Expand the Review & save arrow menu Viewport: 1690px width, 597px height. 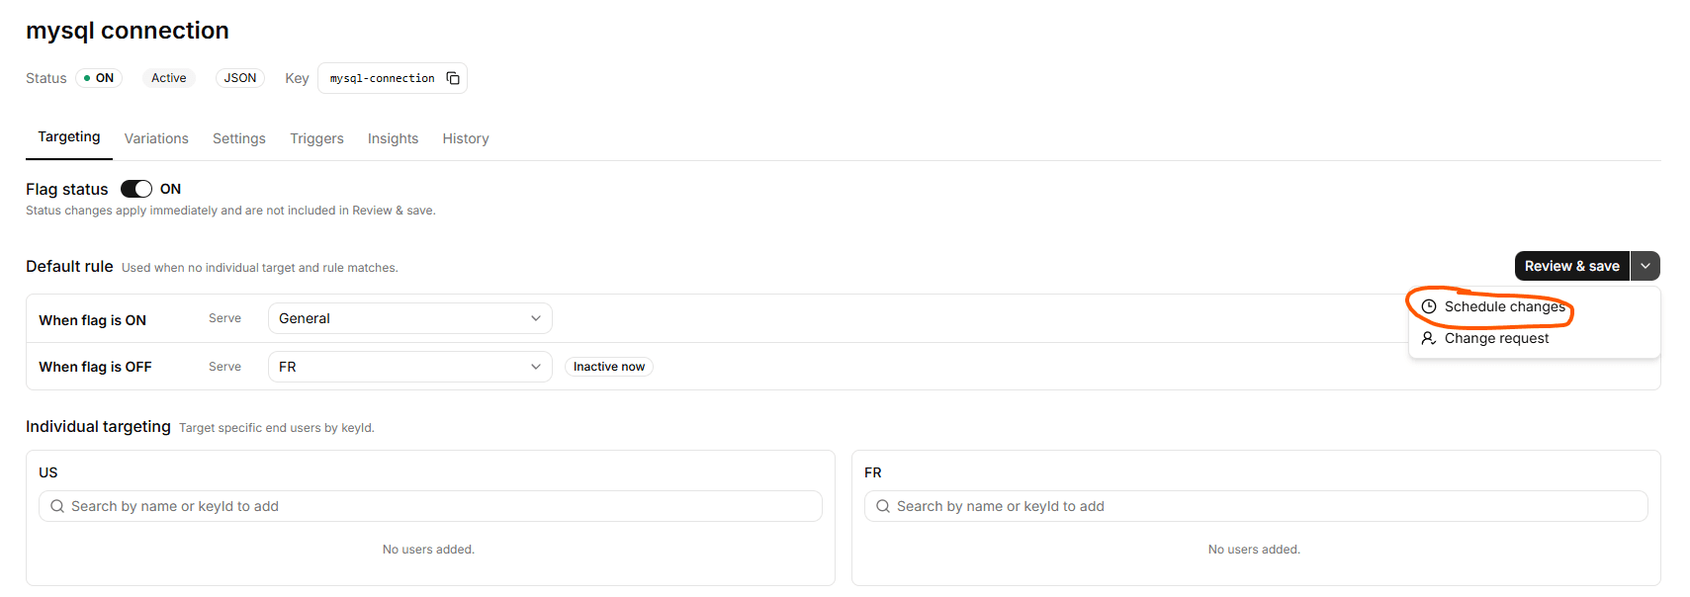click(x=1646, y=266)
